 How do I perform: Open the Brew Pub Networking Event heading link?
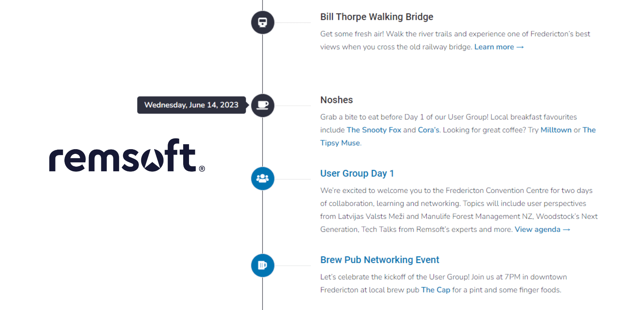point(379,260)
